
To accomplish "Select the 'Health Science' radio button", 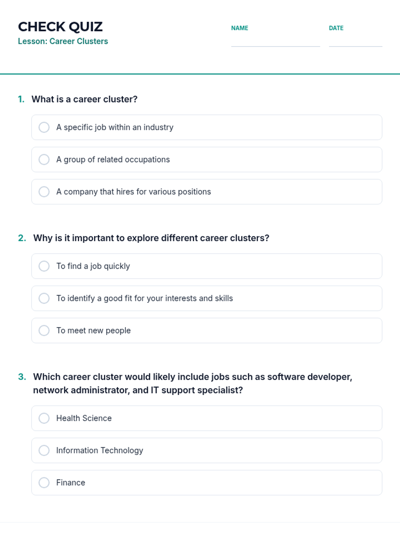I will coord(44,418).
